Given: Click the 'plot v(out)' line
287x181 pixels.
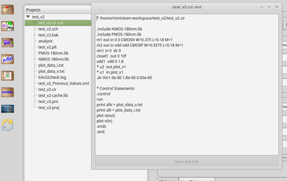Looking at the screenshot, I should (x=106, y=115).
